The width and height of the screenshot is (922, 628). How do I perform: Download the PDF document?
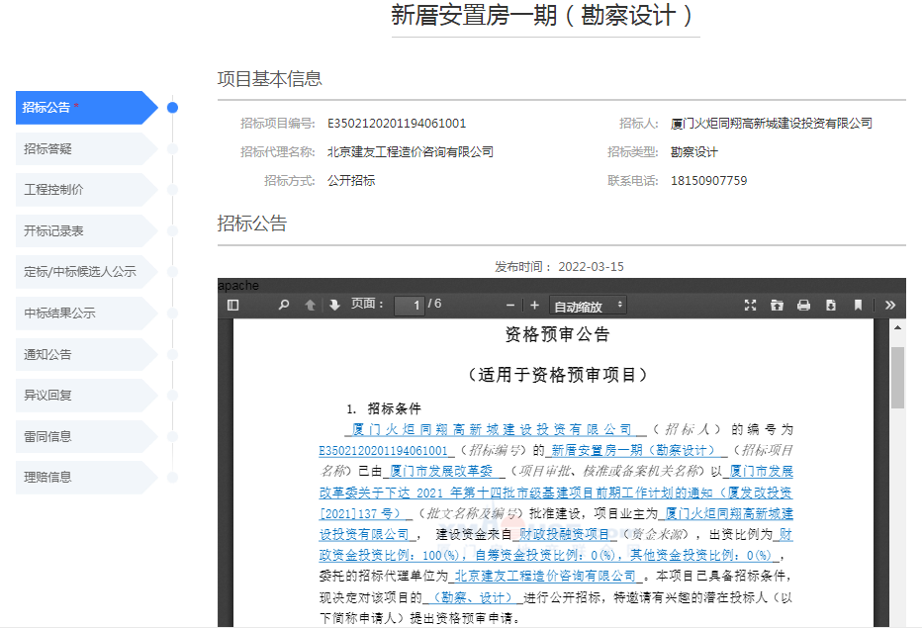pyautogui.click(x=831, y=306)
